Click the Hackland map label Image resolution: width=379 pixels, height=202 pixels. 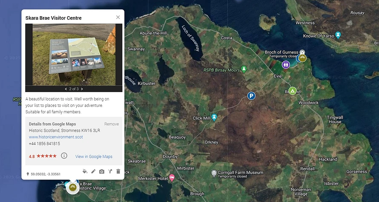point(328,159)
